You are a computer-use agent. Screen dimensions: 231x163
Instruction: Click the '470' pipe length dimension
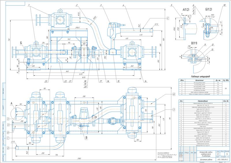coord(141,35)
